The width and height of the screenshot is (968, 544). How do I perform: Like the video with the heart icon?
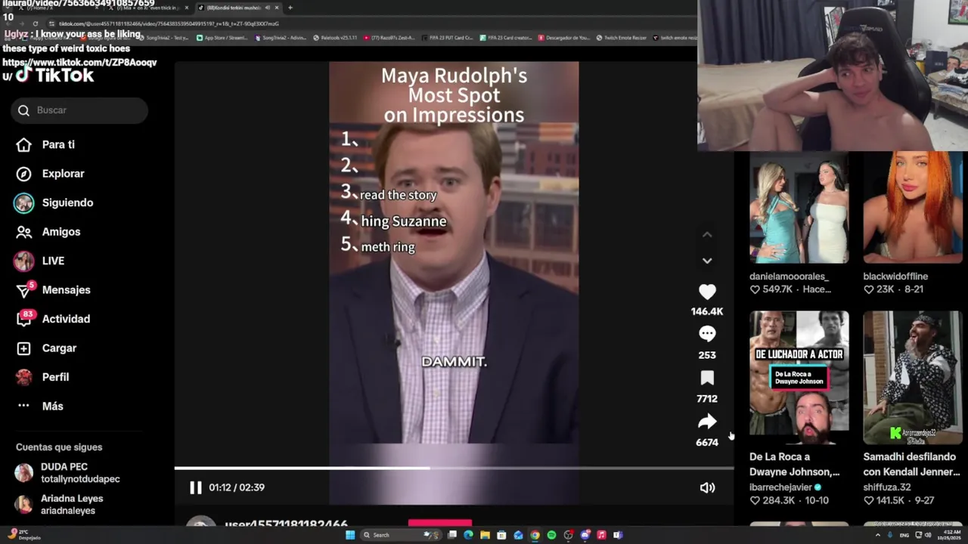707,292
